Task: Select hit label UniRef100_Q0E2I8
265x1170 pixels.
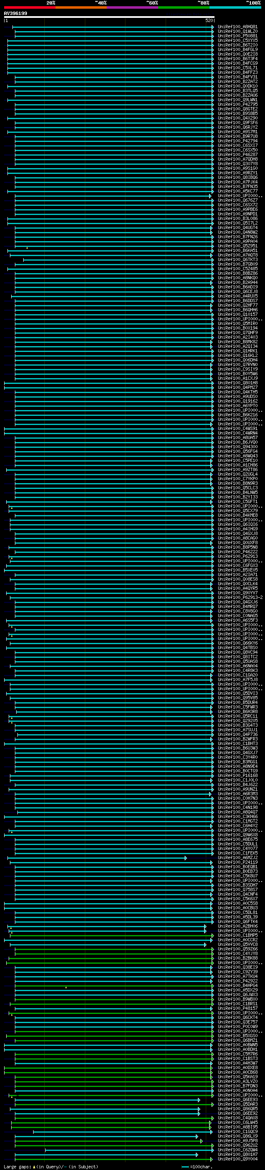Action: [x=237, y=54]
